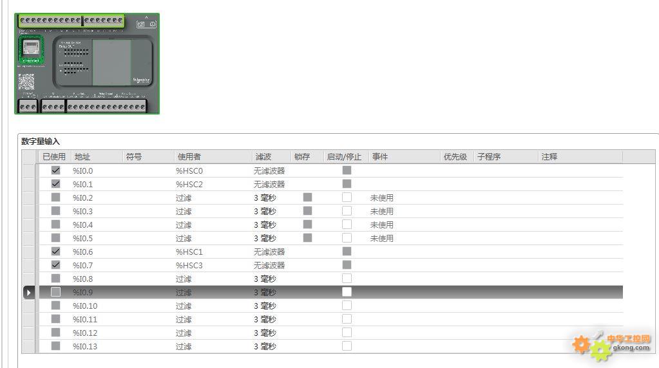Click the 使用者 column header
The height and width of the screenshot is (368, 659).
(213, 157)
